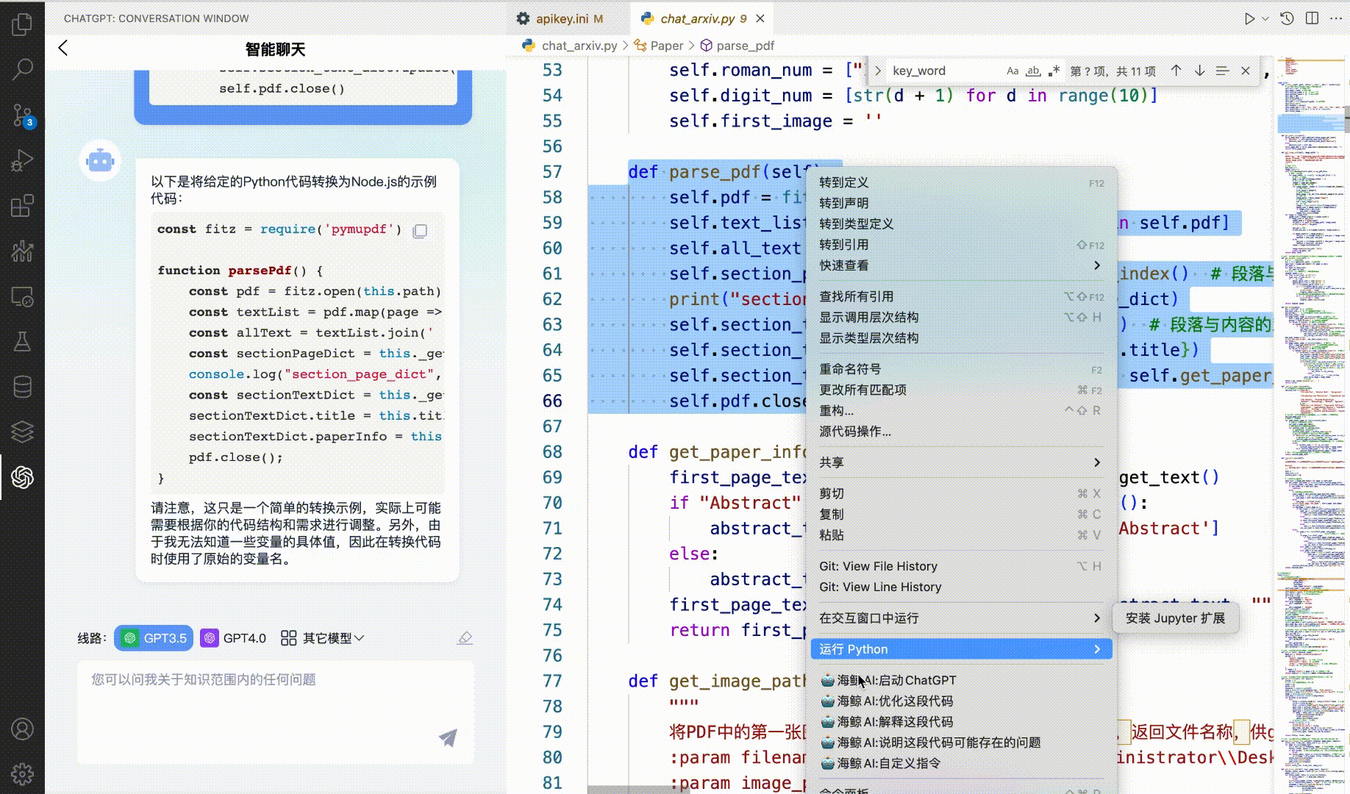Image resolution: width=1350 pixels, height=794 pixels.
Task: Toggle Match Whole Word in find widget
Action: click(x=1033, y=71)
